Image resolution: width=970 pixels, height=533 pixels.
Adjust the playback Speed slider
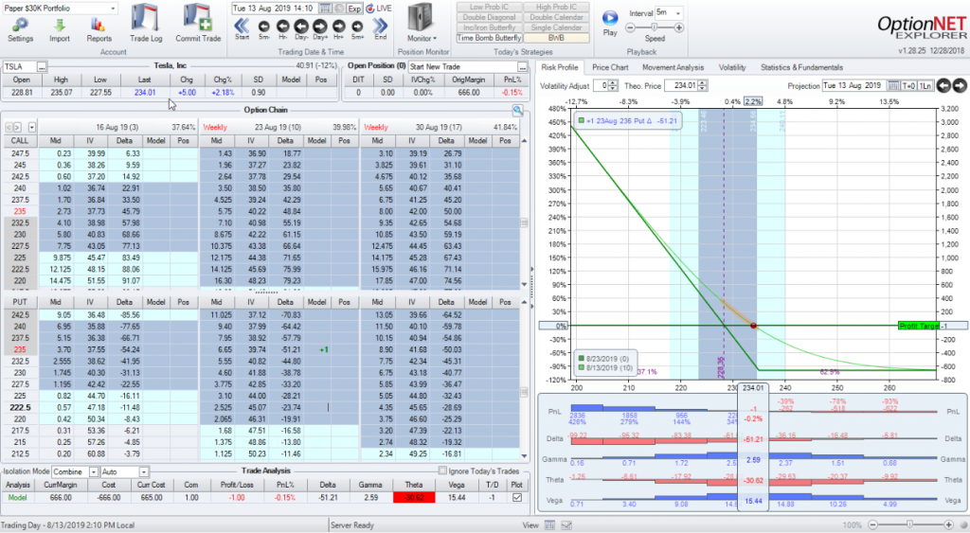[x=655, y=27]
